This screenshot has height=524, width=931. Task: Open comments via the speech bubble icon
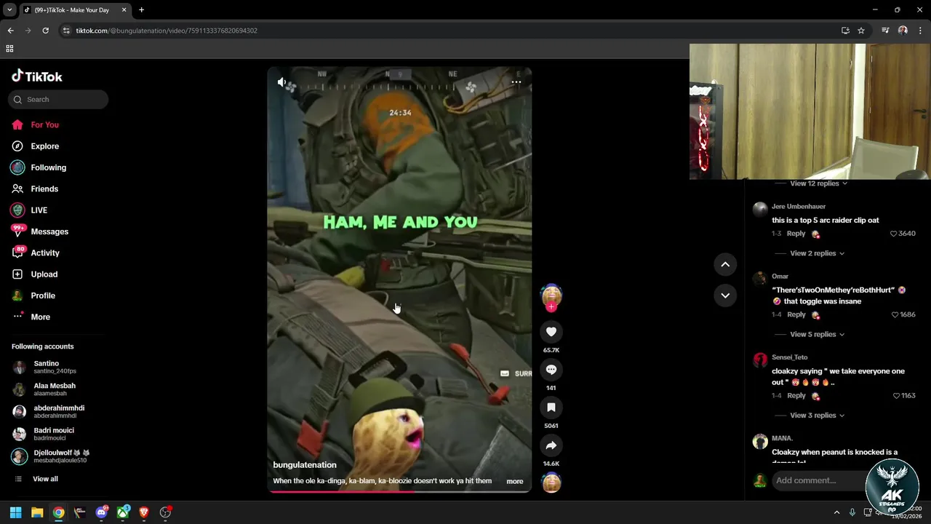pos(551,370)
